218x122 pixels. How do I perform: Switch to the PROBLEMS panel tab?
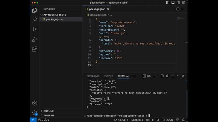point(93,76)
